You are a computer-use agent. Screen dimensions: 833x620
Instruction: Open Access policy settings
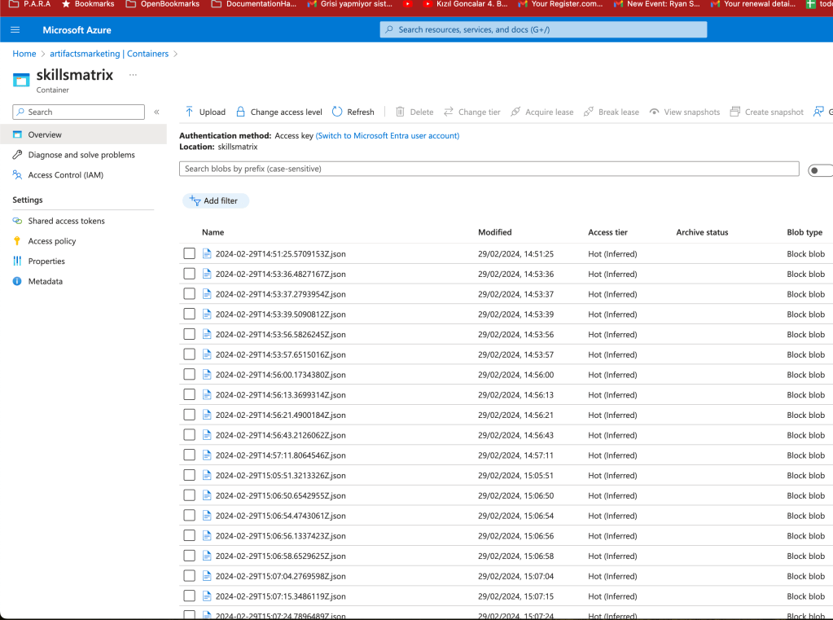(x=52, y=241)
